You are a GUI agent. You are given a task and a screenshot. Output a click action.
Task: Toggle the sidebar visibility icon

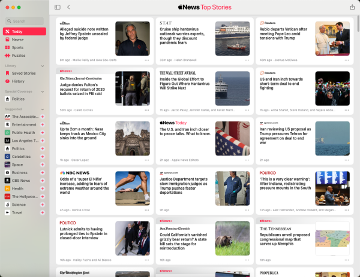click(58, 7)
